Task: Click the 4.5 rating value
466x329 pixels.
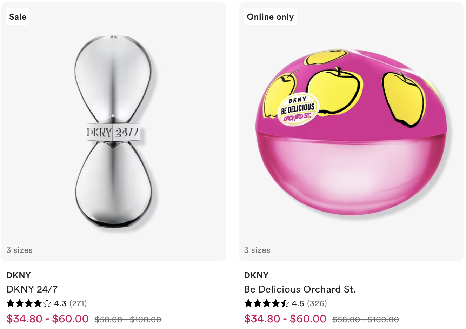Action: point(298,303)
